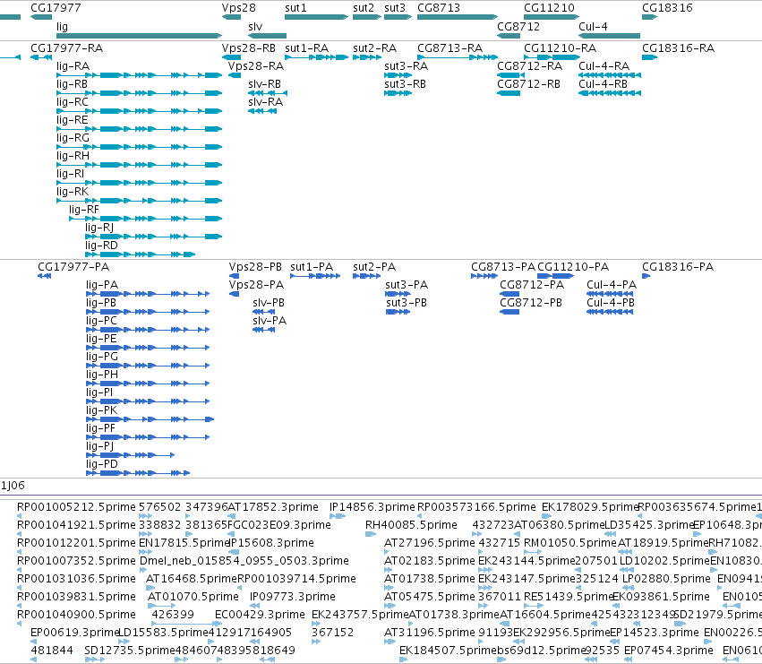Select the slv gene bar
This screenshot has height=664, width=762.
pos(268,36)
